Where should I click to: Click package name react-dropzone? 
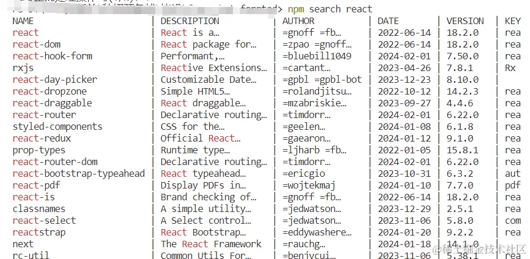(x=49, y=92)
